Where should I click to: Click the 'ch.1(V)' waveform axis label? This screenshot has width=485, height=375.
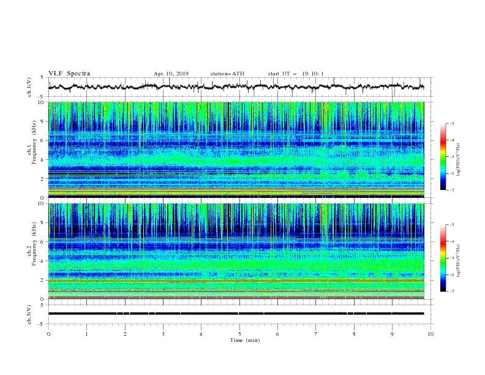pyautogui.click(x=29, y=87)
